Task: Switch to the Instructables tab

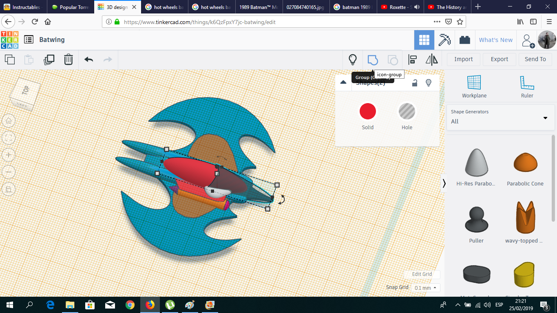Action: tap(23, 7)
